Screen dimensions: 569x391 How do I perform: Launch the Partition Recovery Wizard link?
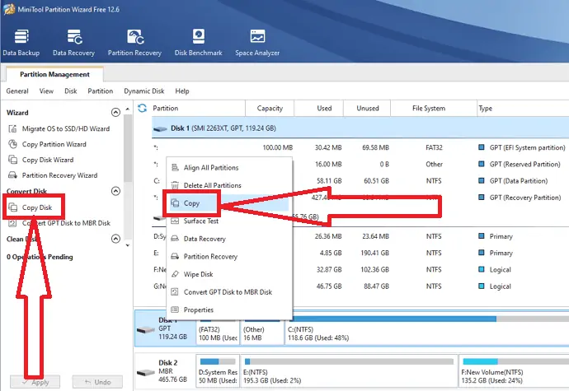pyautogui.click(x=59, y=175)
